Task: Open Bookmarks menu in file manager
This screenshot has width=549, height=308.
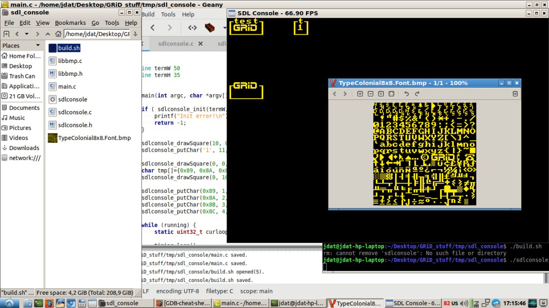Action: pos(70,23)
